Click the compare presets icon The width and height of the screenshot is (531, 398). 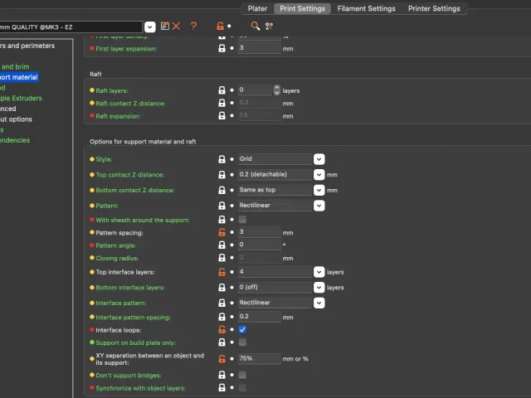pos(269,26)
